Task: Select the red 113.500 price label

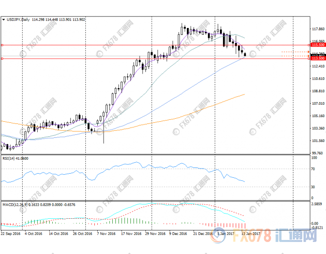Action: point(317,59)
